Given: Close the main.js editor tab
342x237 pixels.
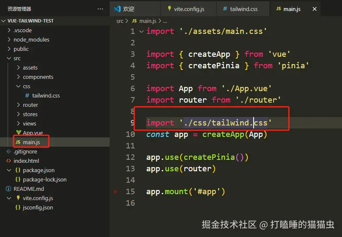Looking at the screenshot, I should (314, 9).
